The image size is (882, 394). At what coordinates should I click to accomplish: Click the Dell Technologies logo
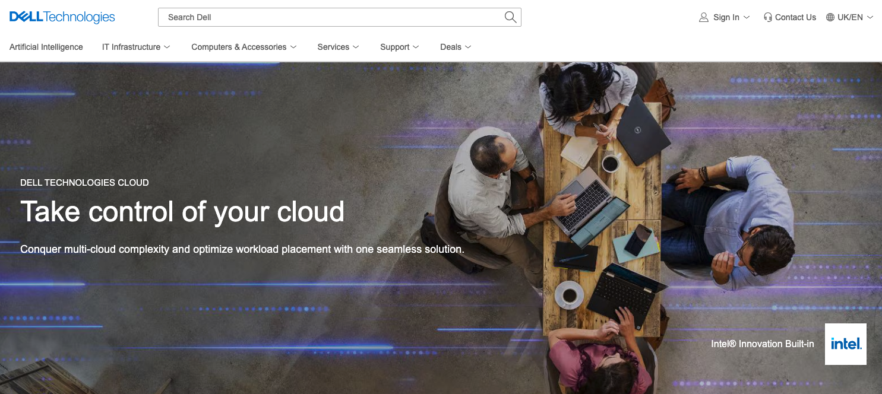tap(62, 17)
